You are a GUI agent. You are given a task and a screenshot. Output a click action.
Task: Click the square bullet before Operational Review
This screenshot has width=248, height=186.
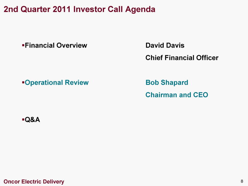pyautogui.click(x=23, y=83)
